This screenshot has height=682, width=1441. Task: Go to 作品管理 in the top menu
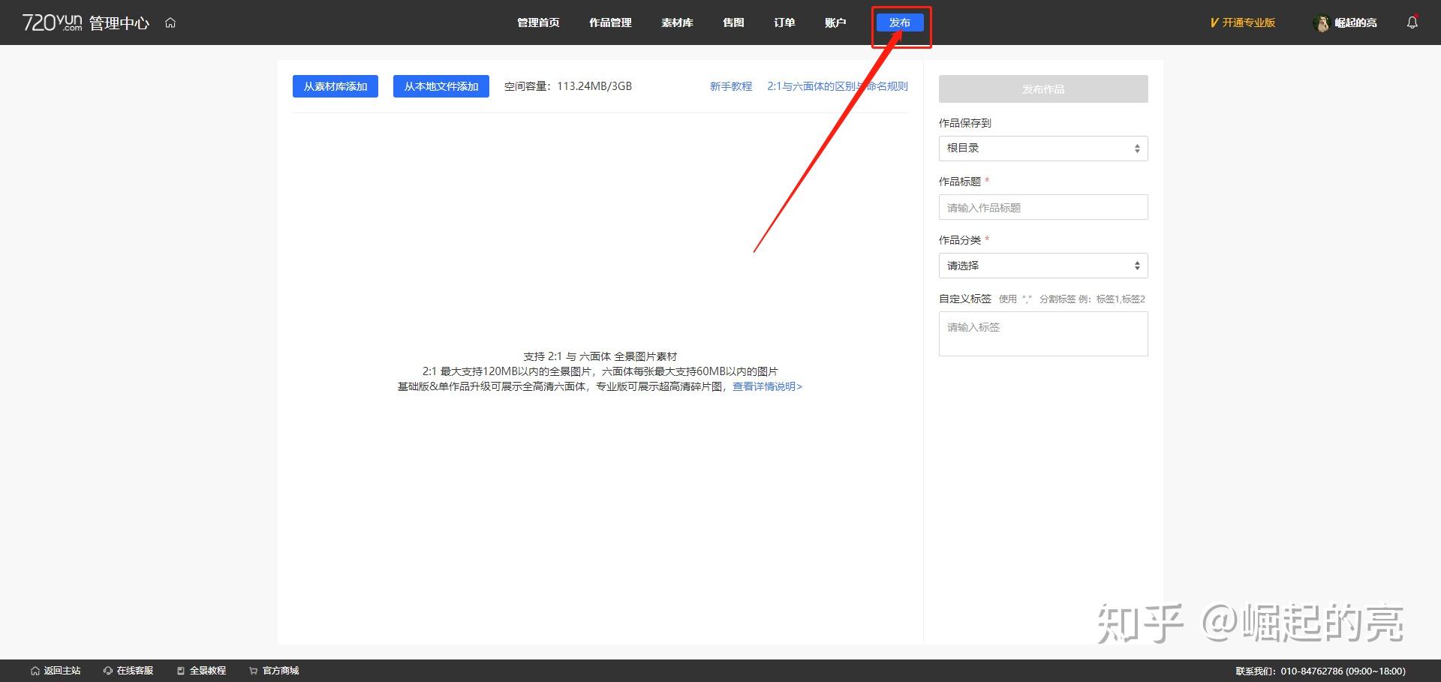tap(610, 23)
